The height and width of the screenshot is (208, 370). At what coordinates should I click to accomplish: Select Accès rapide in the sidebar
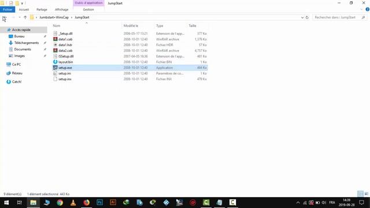pyautogui.click(x=21, y=30)
